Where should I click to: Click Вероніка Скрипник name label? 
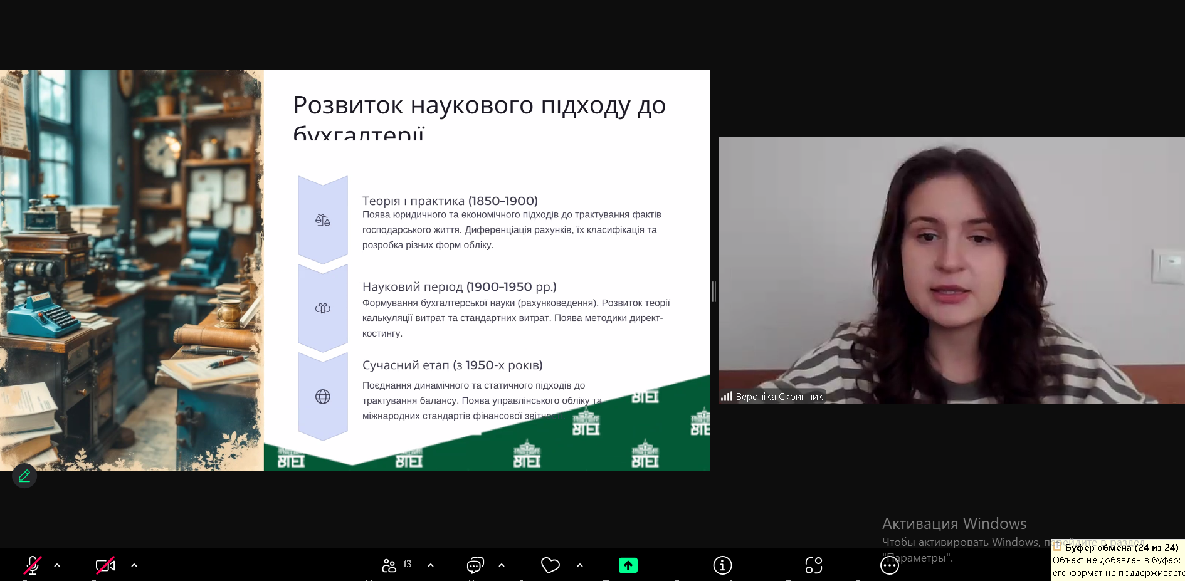pos(778,397)
